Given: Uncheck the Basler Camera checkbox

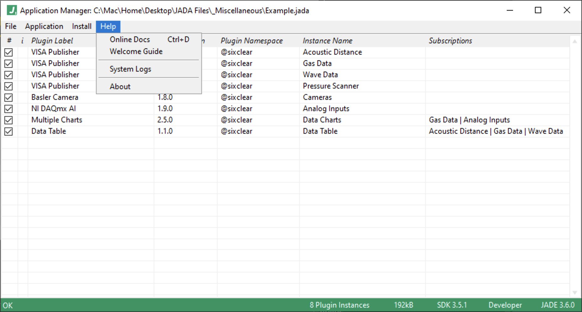Looking at the screenshot, I should pos(8,98).
